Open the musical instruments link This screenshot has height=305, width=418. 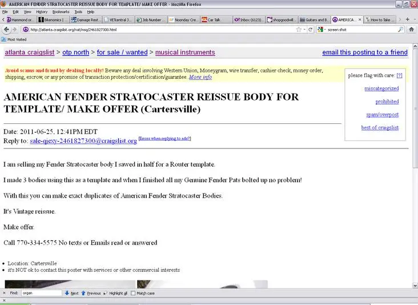point(185,52)
